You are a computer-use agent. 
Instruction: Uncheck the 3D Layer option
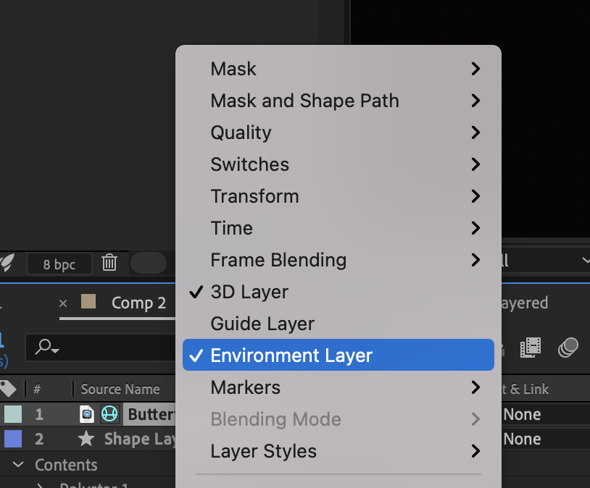point(249,292)
